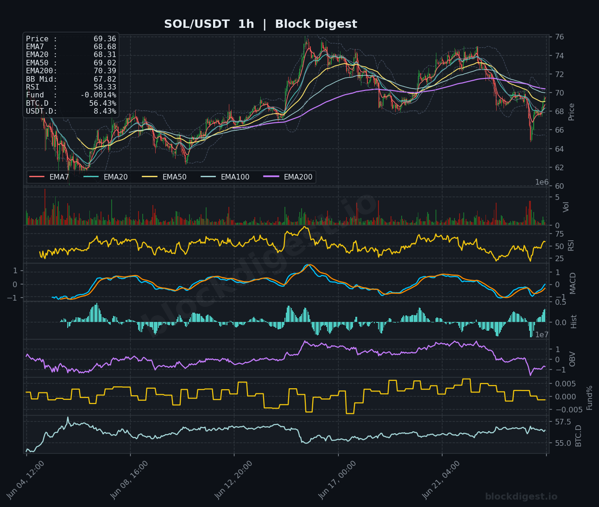This screenshot has height=507, width=599.
Task: Click the EMA100 legend label
Action: click(235, 177)
